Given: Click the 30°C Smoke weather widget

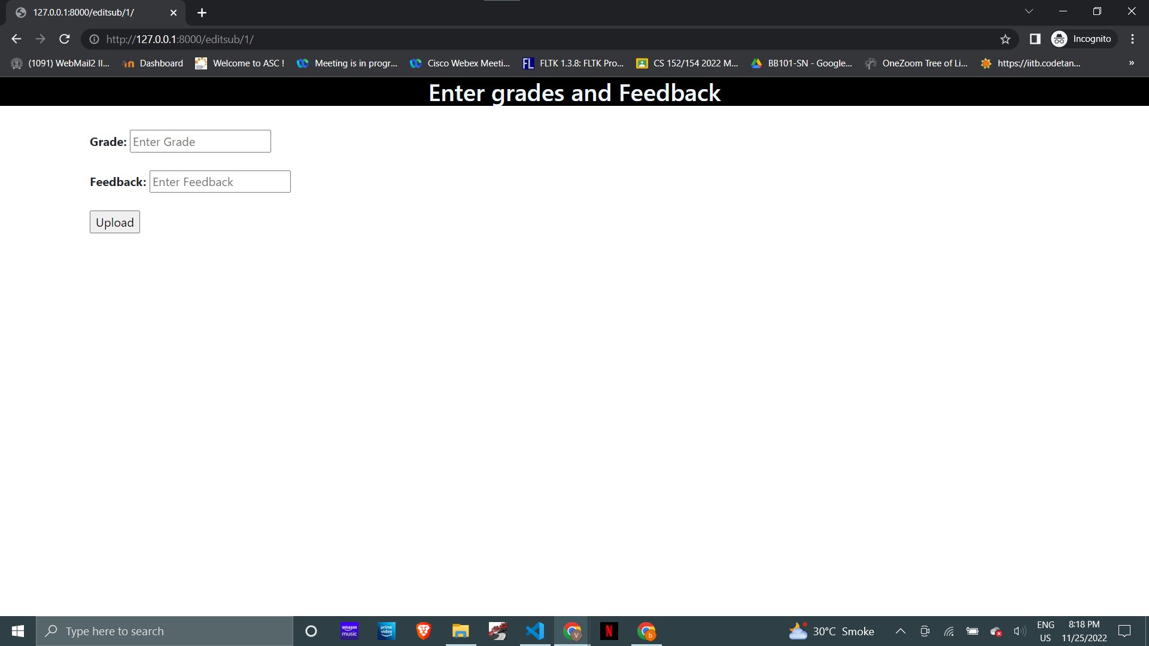Looking at the screenshot, I should tap(832, 631).
